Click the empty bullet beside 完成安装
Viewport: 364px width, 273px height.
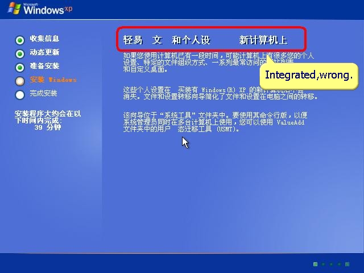pyautogui.click(x=20, y=95)
